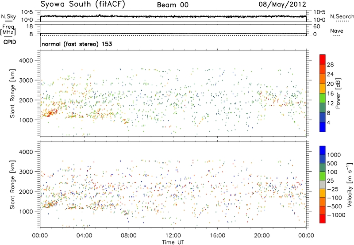Select the yellow-orange 16–20 dB Power swatch
This screenshot has width=354, height=245.
[x=323, y=88]
